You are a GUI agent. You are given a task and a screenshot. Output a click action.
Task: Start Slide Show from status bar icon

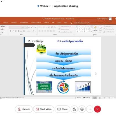(x=109, y=98)
